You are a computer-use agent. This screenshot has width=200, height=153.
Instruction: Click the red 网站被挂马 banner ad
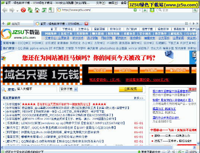(x=89, y=58)
